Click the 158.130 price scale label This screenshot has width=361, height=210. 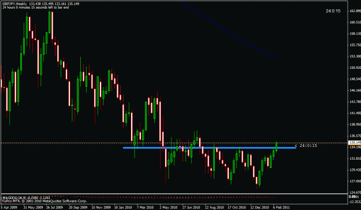tap(355, 34)
